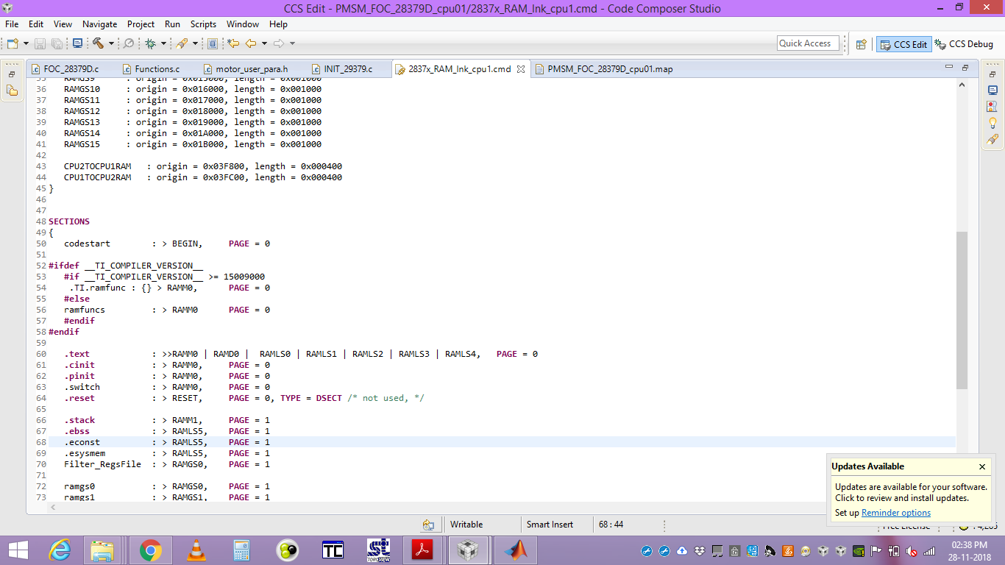Restore the left sidebar view stack
This screenshot has width=1005, height=565.
click(x=12, y=74)
